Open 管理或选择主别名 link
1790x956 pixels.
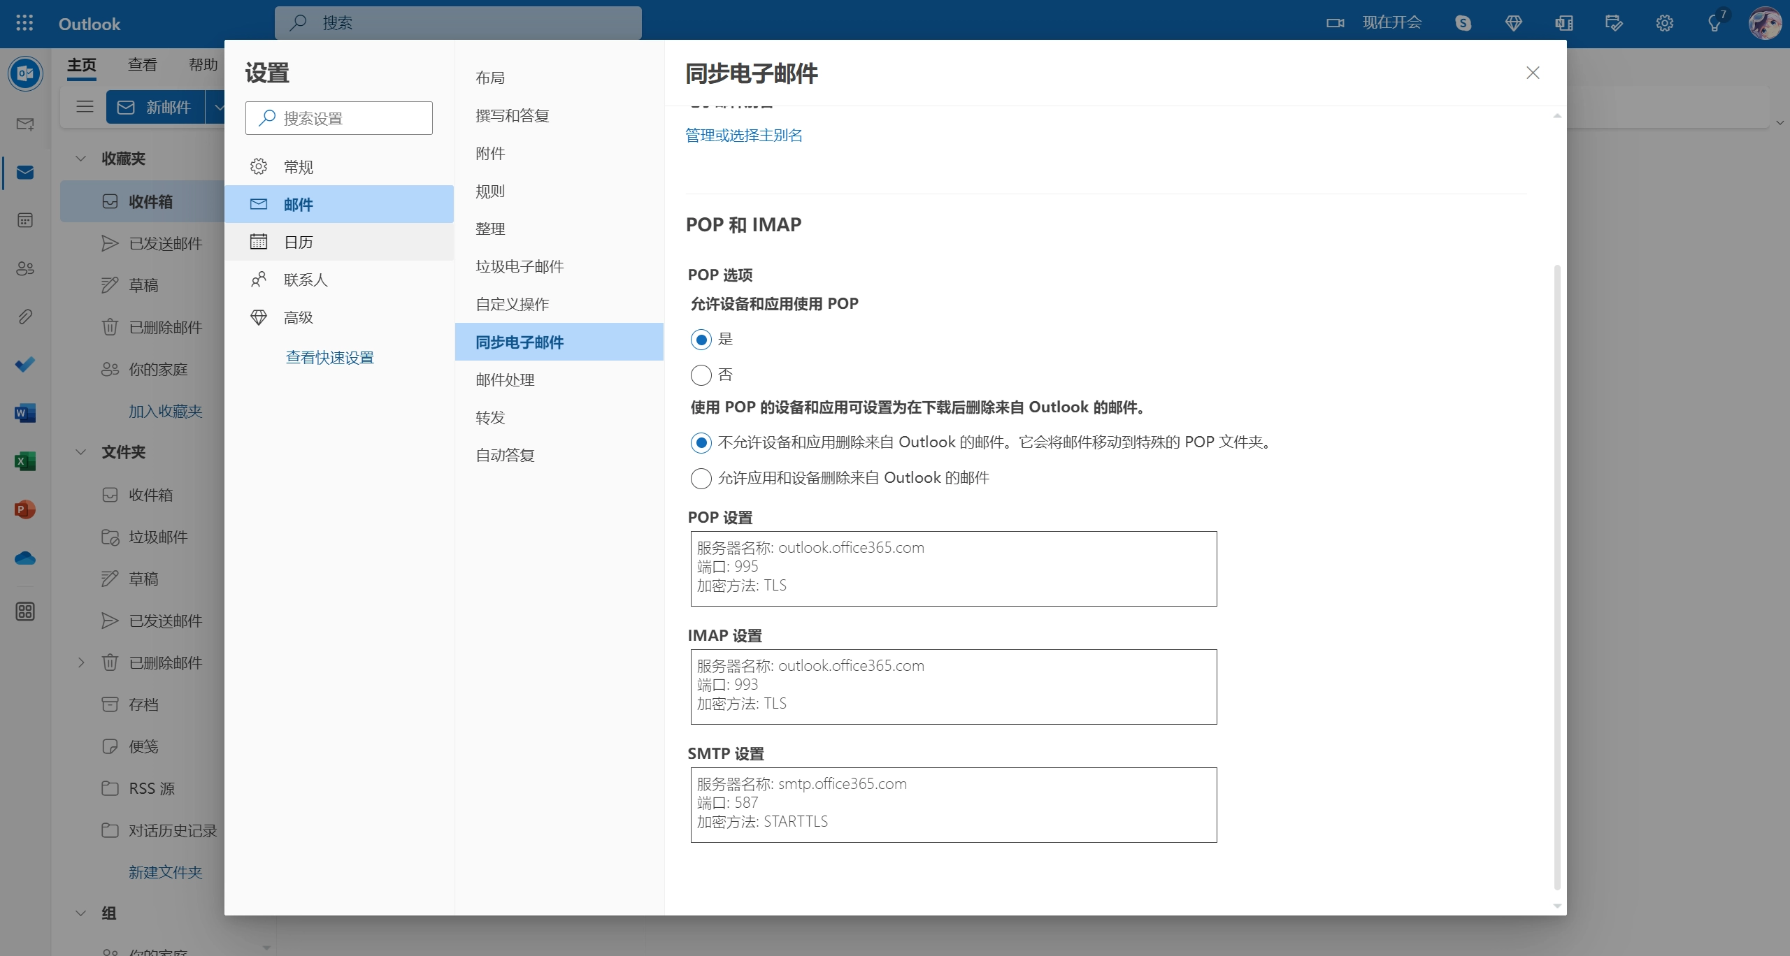pyautogui.click(x=744, y=136)
